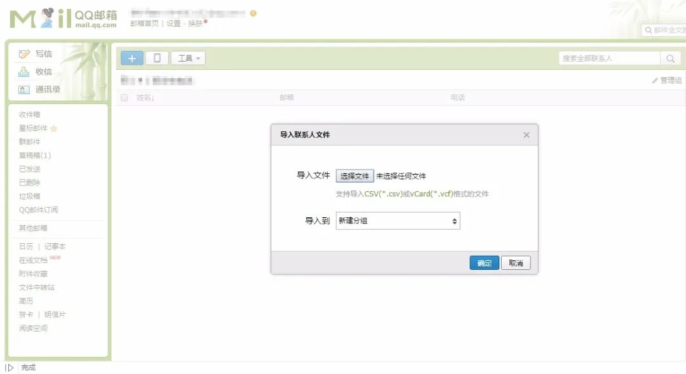Click the 收信 inbox check icon
Viewport: 686px width, 374px height.
pos(24,71)
